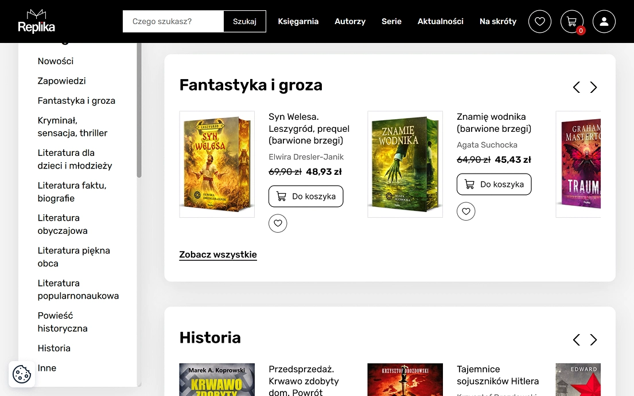Open Syn Welesa book cover thumbnail
Screen dimensions: 634x396
pyautogui.click(x=217, y=164)
